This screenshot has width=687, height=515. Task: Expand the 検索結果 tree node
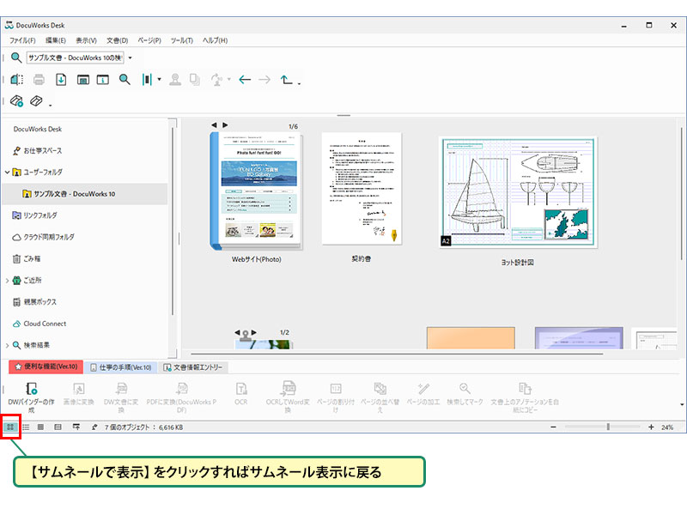click(x=7, y=345)
